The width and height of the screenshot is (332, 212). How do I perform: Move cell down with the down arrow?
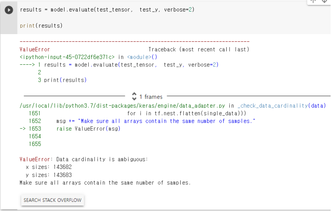tap(324, 1)
